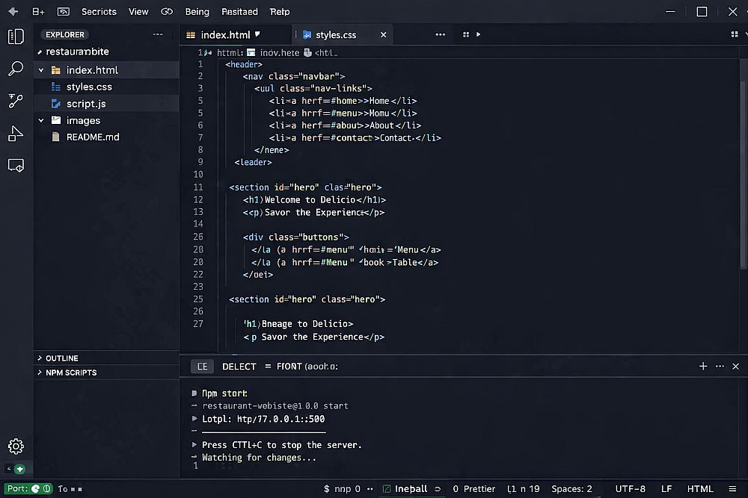Open Explorer more actions ellipsis
748x498 pixels.
[x=158, y=34]
